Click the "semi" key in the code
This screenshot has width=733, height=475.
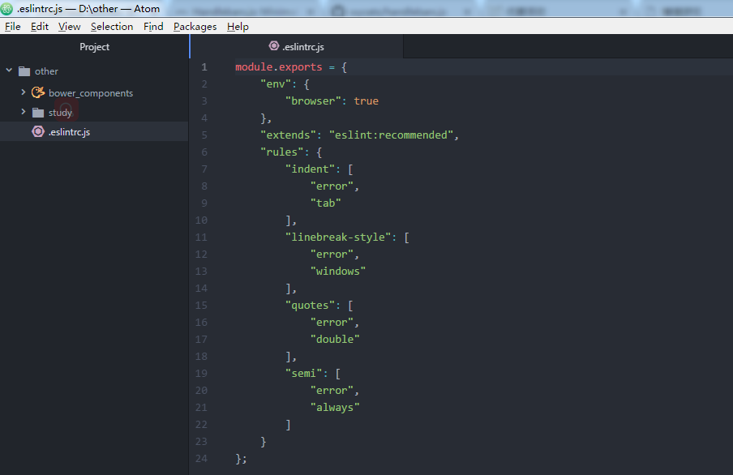pyautogui.click(x=304, y=374)
